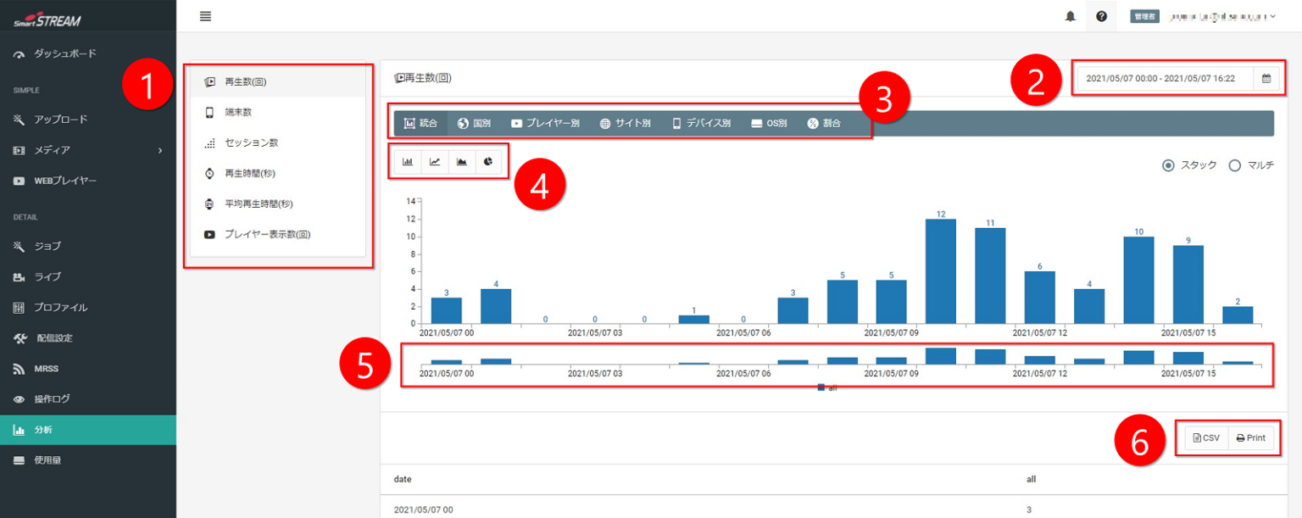
Task: Click the Print button
Action: pyautogui.click(x=1251, y=437)
